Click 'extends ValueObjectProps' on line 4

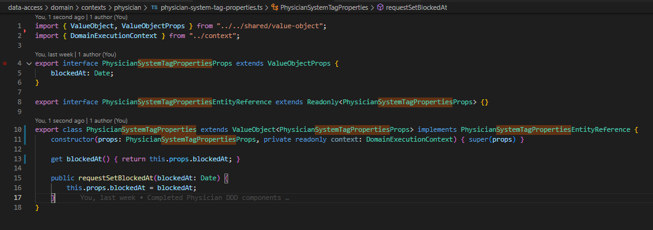coord(283,64)
